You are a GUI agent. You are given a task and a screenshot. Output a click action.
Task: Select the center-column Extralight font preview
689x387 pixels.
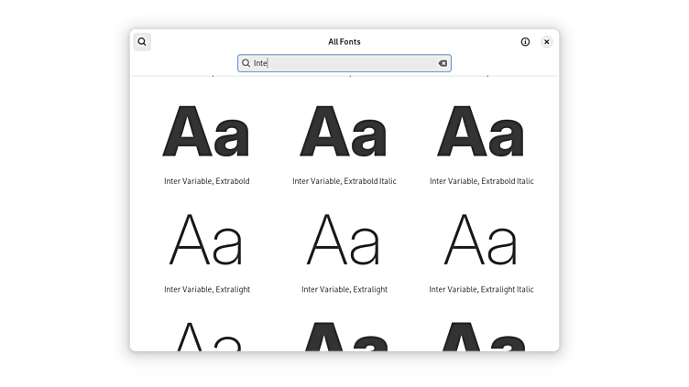tap(344, 240)
